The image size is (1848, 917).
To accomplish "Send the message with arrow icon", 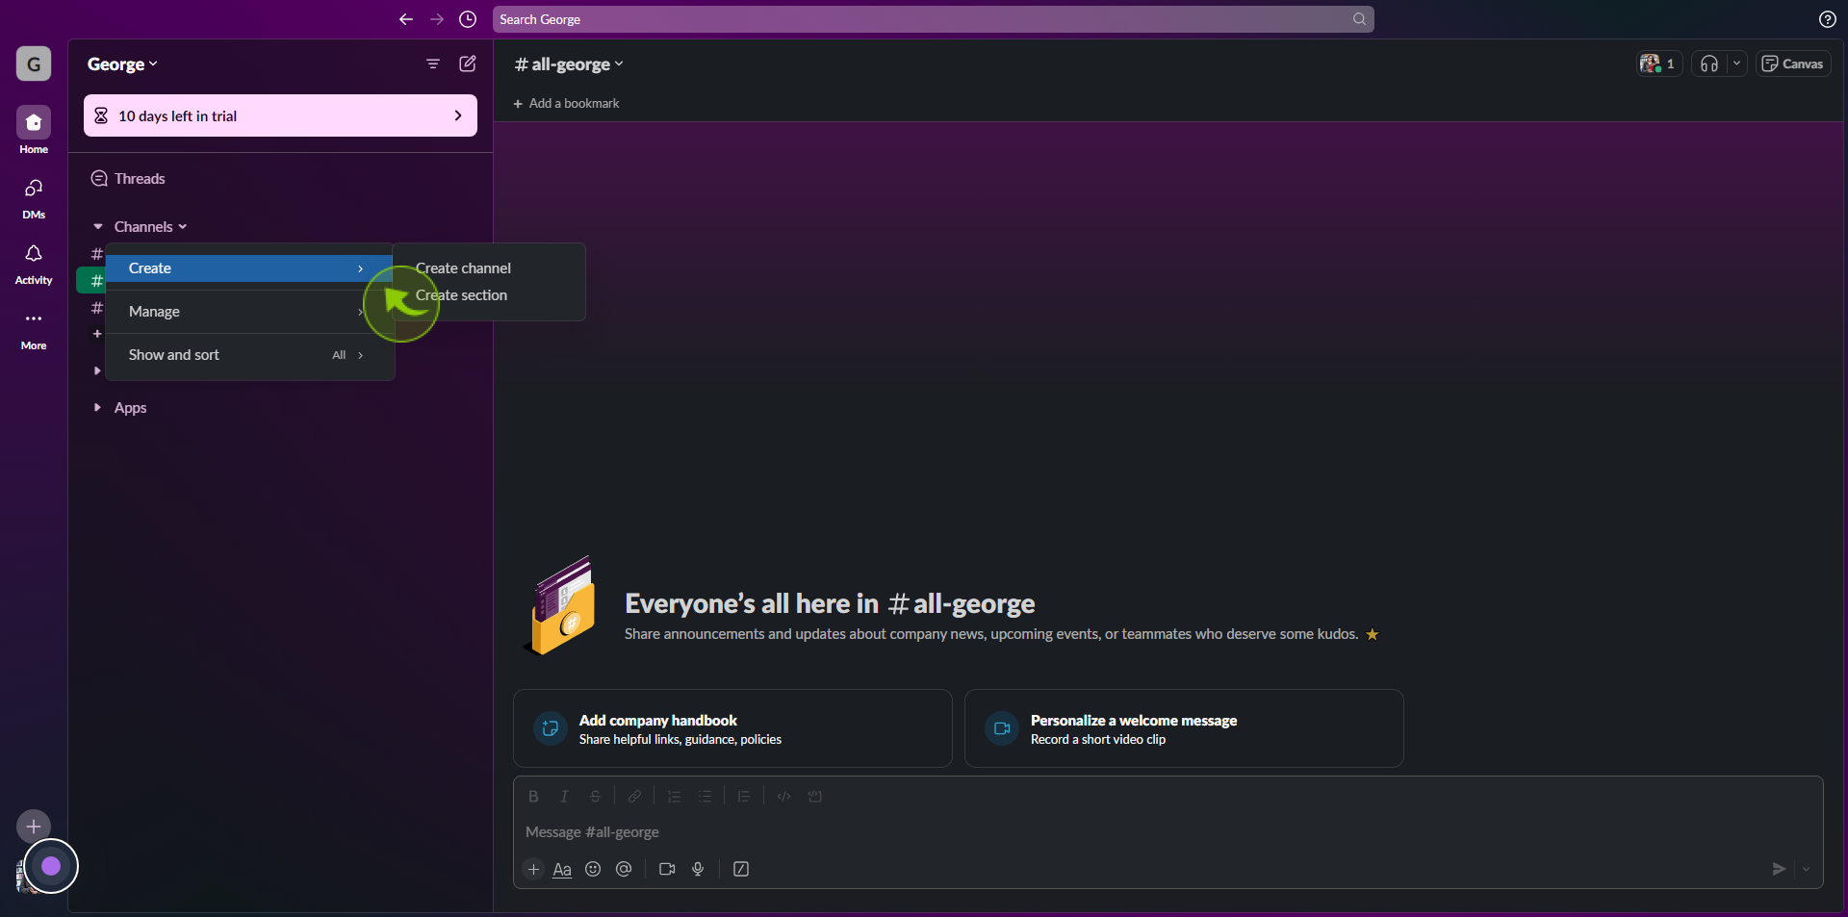I will (1779, 869).
